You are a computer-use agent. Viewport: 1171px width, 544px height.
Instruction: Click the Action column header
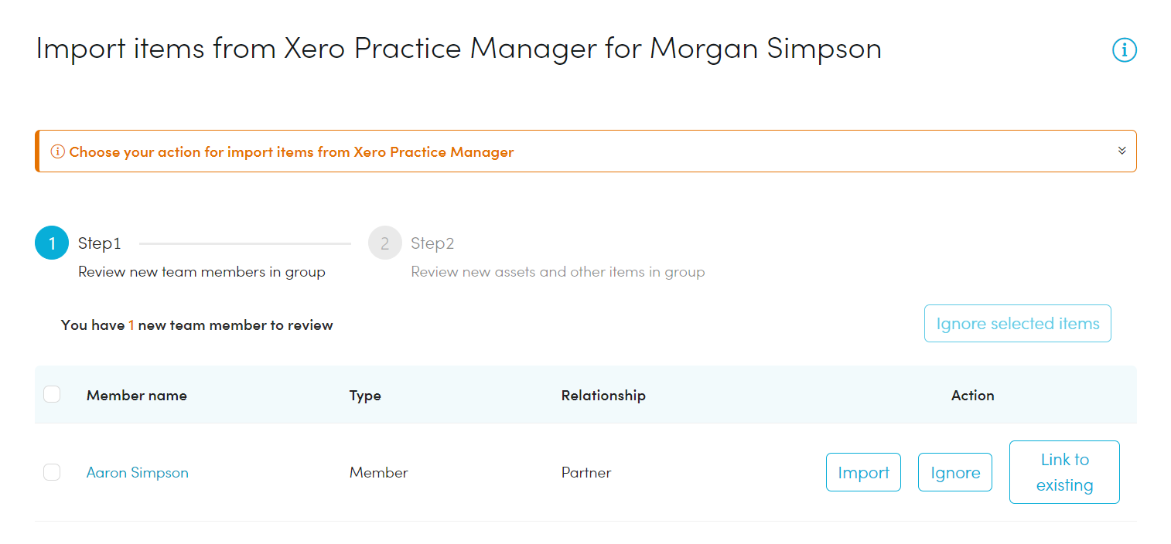(x=972, y=395)
